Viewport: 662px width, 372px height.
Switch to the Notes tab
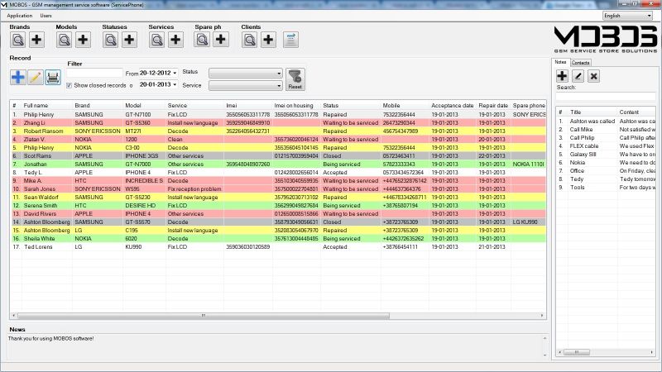tap(560, 62)
